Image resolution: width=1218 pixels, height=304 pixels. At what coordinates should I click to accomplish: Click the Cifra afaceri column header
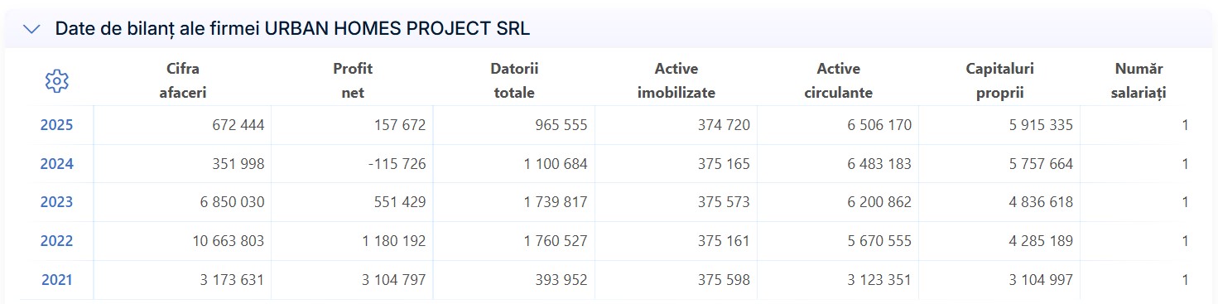coord(182,80)
